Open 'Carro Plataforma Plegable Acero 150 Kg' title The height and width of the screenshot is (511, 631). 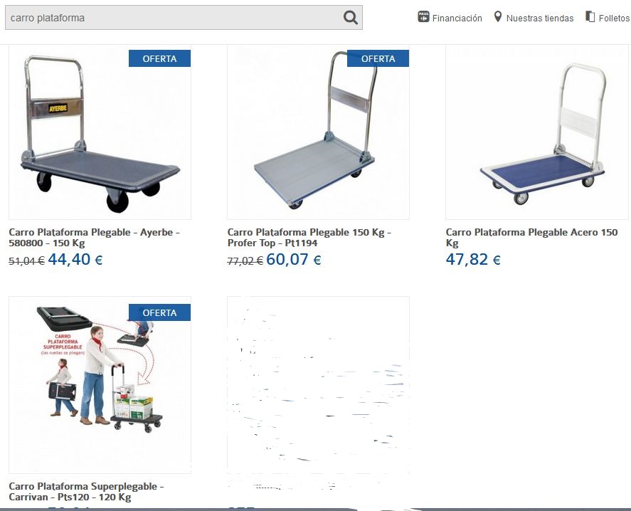click(531, 238)
